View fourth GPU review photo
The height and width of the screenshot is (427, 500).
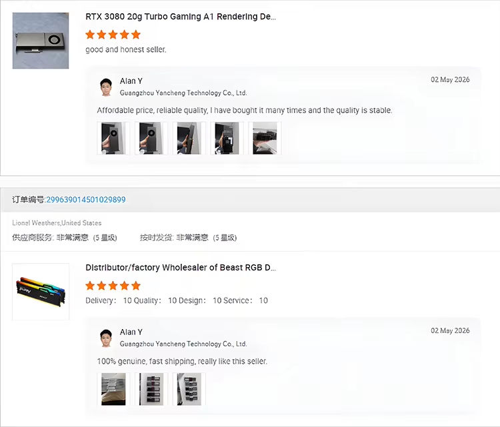pos(227,139)
